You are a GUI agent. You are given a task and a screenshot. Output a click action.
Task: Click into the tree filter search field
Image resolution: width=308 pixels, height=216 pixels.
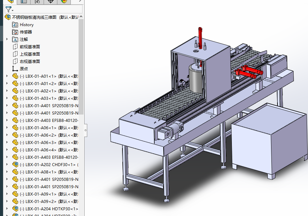click(x=44, y=9)
